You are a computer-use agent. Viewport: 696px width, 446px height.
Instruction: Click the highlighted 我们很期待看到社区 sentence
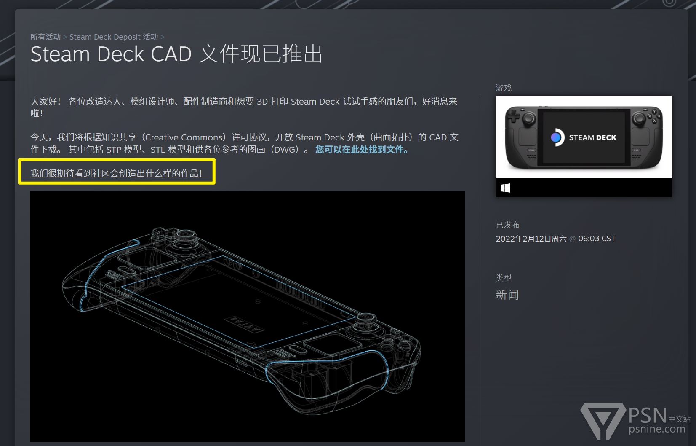(116, 173)
